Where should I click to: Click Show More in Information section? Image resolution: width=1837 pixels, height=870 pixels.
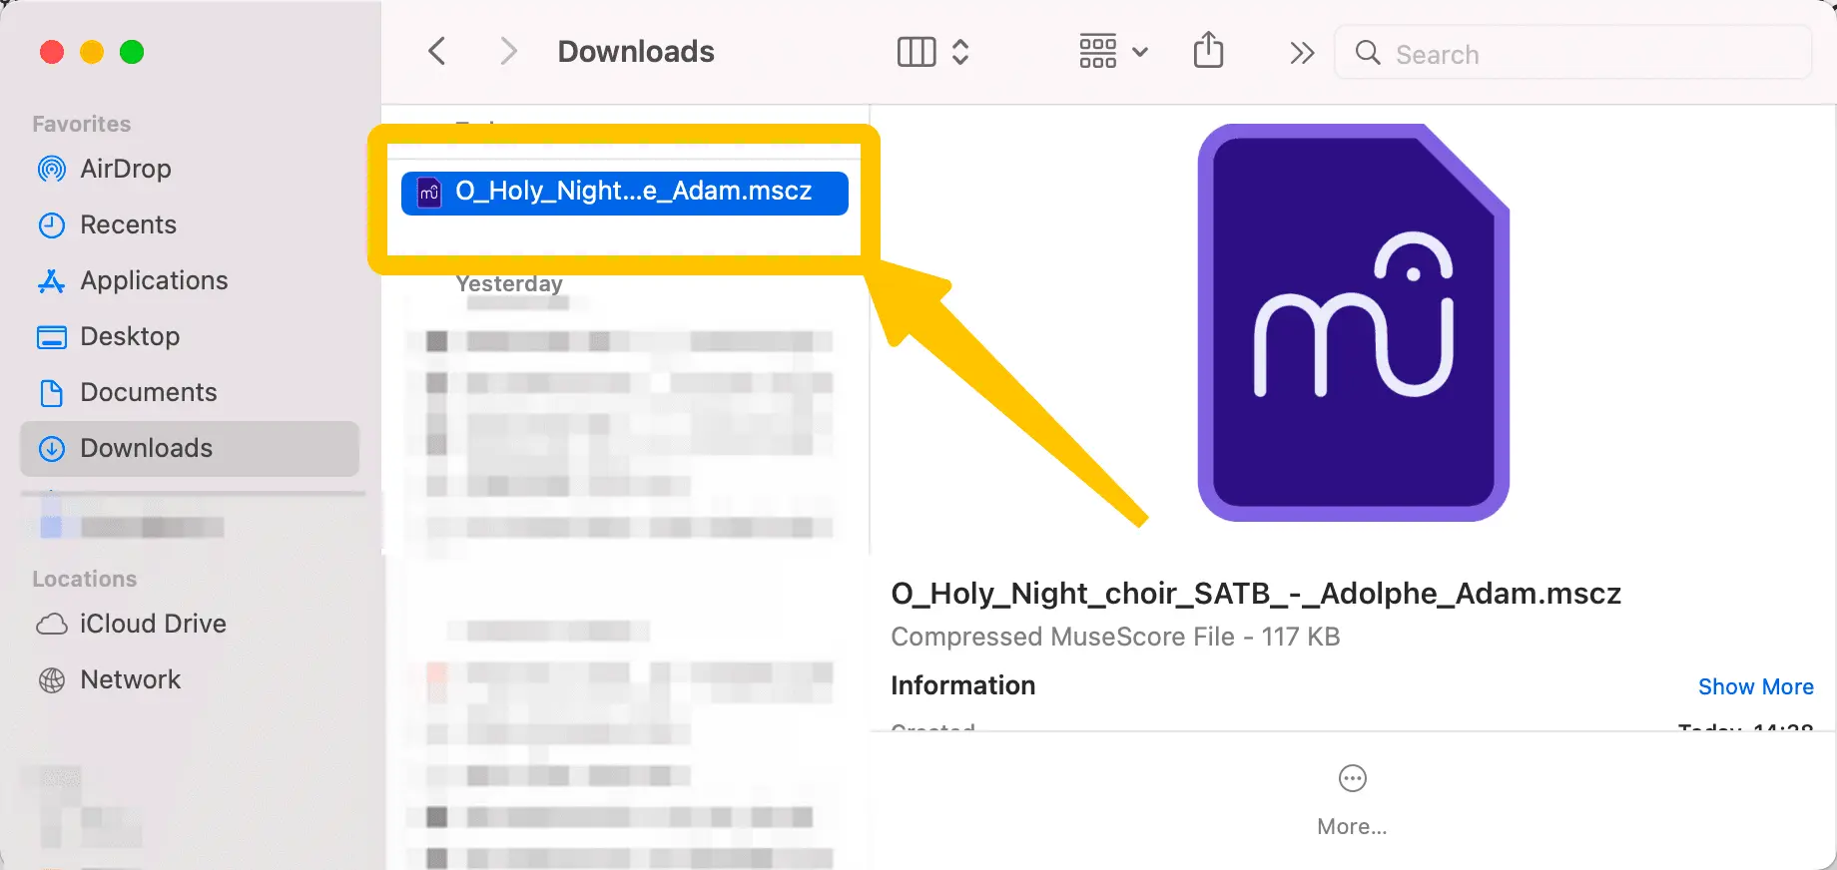1755,686
